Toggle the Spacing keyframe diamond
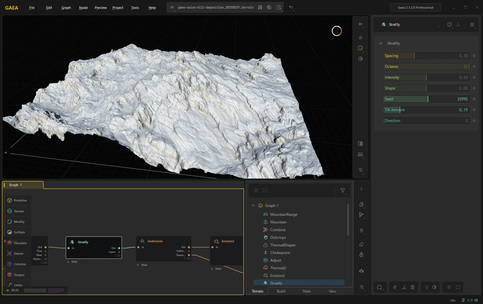Viewport: 483px width, 304px height. [474, 56]
